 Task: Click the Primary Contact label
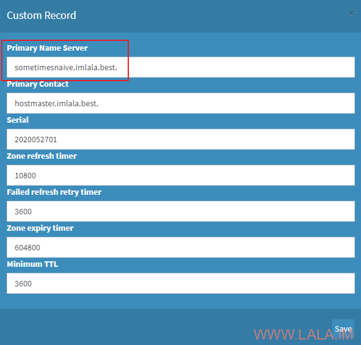click(37, 84)
